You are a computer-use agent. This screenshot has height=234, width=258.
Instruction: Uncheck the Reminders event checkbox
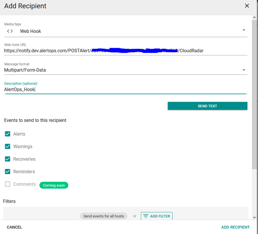(8, 172)
